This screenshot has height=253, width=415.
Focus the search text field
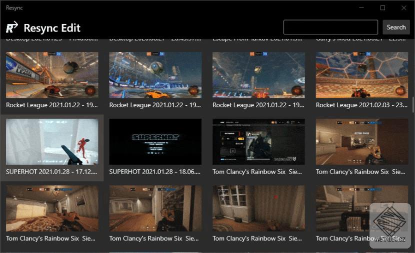(330, 27)
